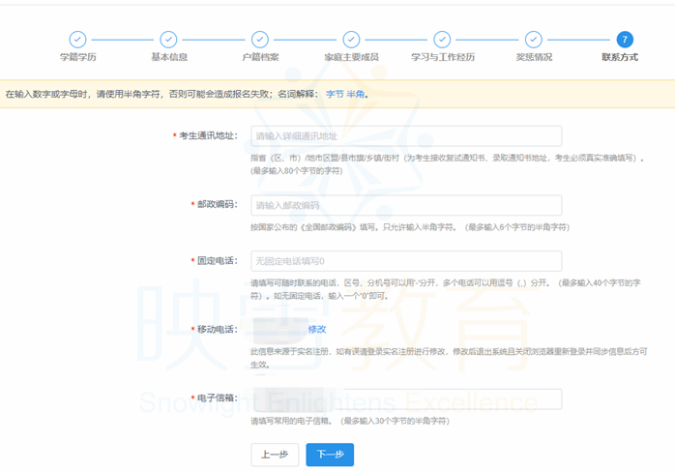This screenshot has width=675, height=471.
Task: Focus the 电子信箱 input field
Action: tap(406, 399)
